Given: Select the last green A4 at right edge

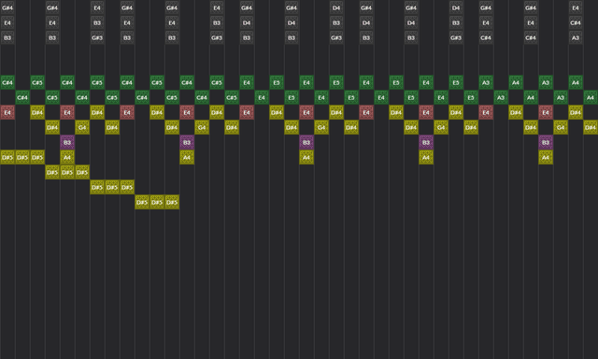Looking at the screenshot, I should point(591,97).
